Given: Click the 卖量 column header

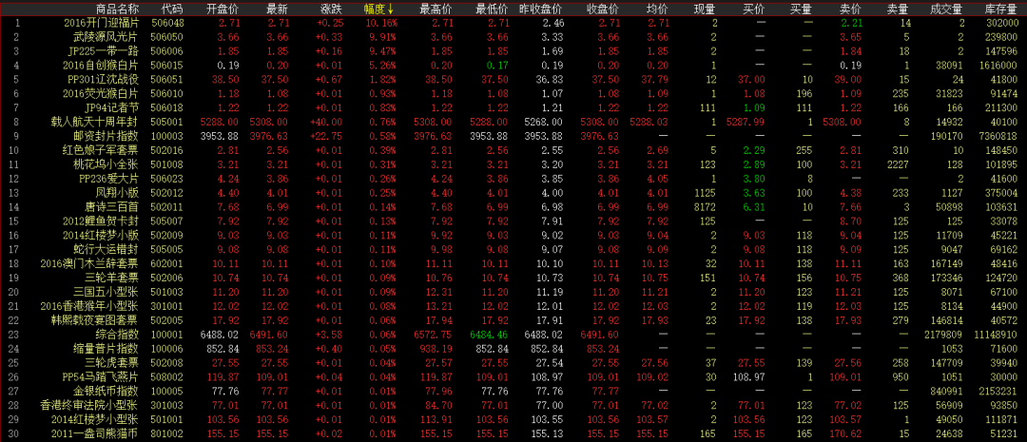Looking at the screenshot, I should click(898, 9).
